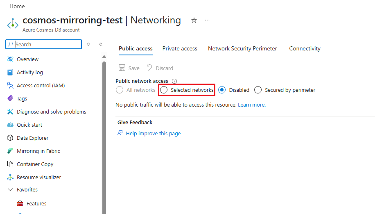Screen dimensions: 375x214
Task: Open the Learn more link
Action: tap(252, 105)
